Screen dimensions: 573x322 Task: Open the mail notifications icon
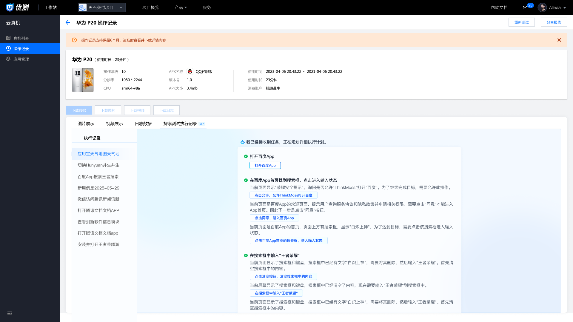(x=525, y=7)
